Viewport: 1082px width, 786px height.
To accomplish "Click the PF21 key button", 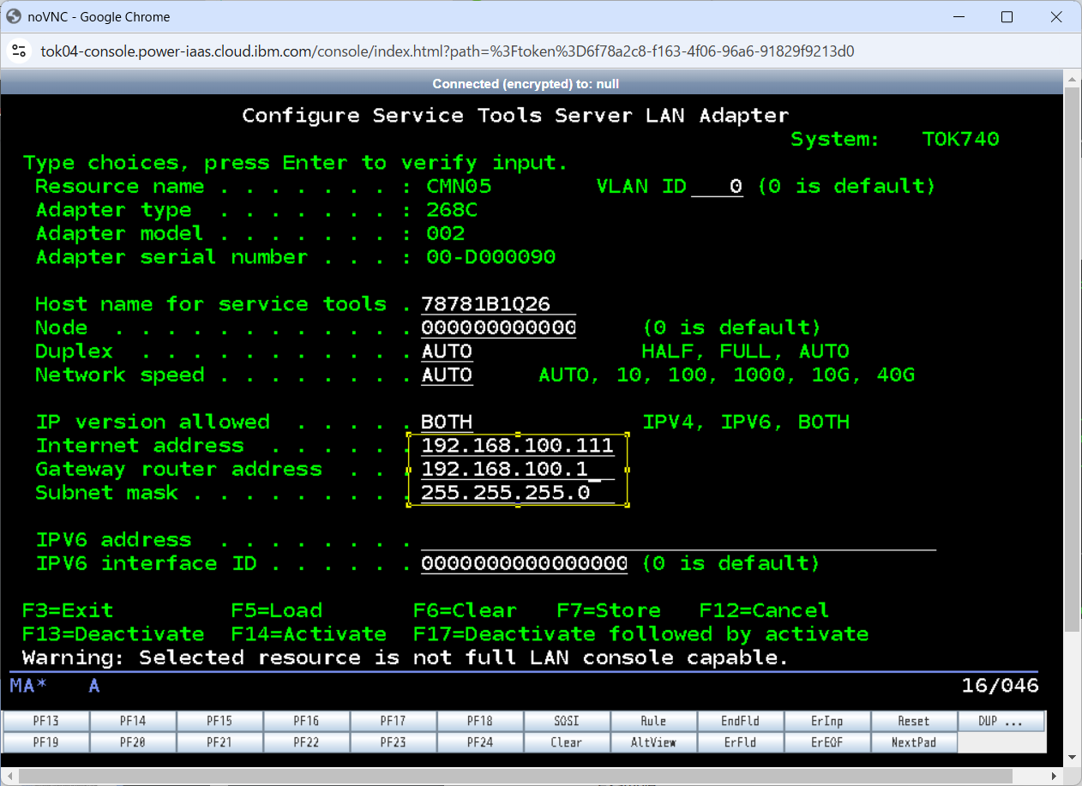I will [x=219, y=742].
